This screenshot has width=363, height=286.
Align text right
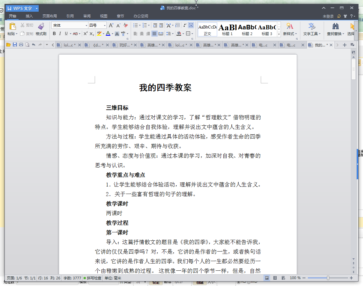pyautogui.click(x=148, y=34)
